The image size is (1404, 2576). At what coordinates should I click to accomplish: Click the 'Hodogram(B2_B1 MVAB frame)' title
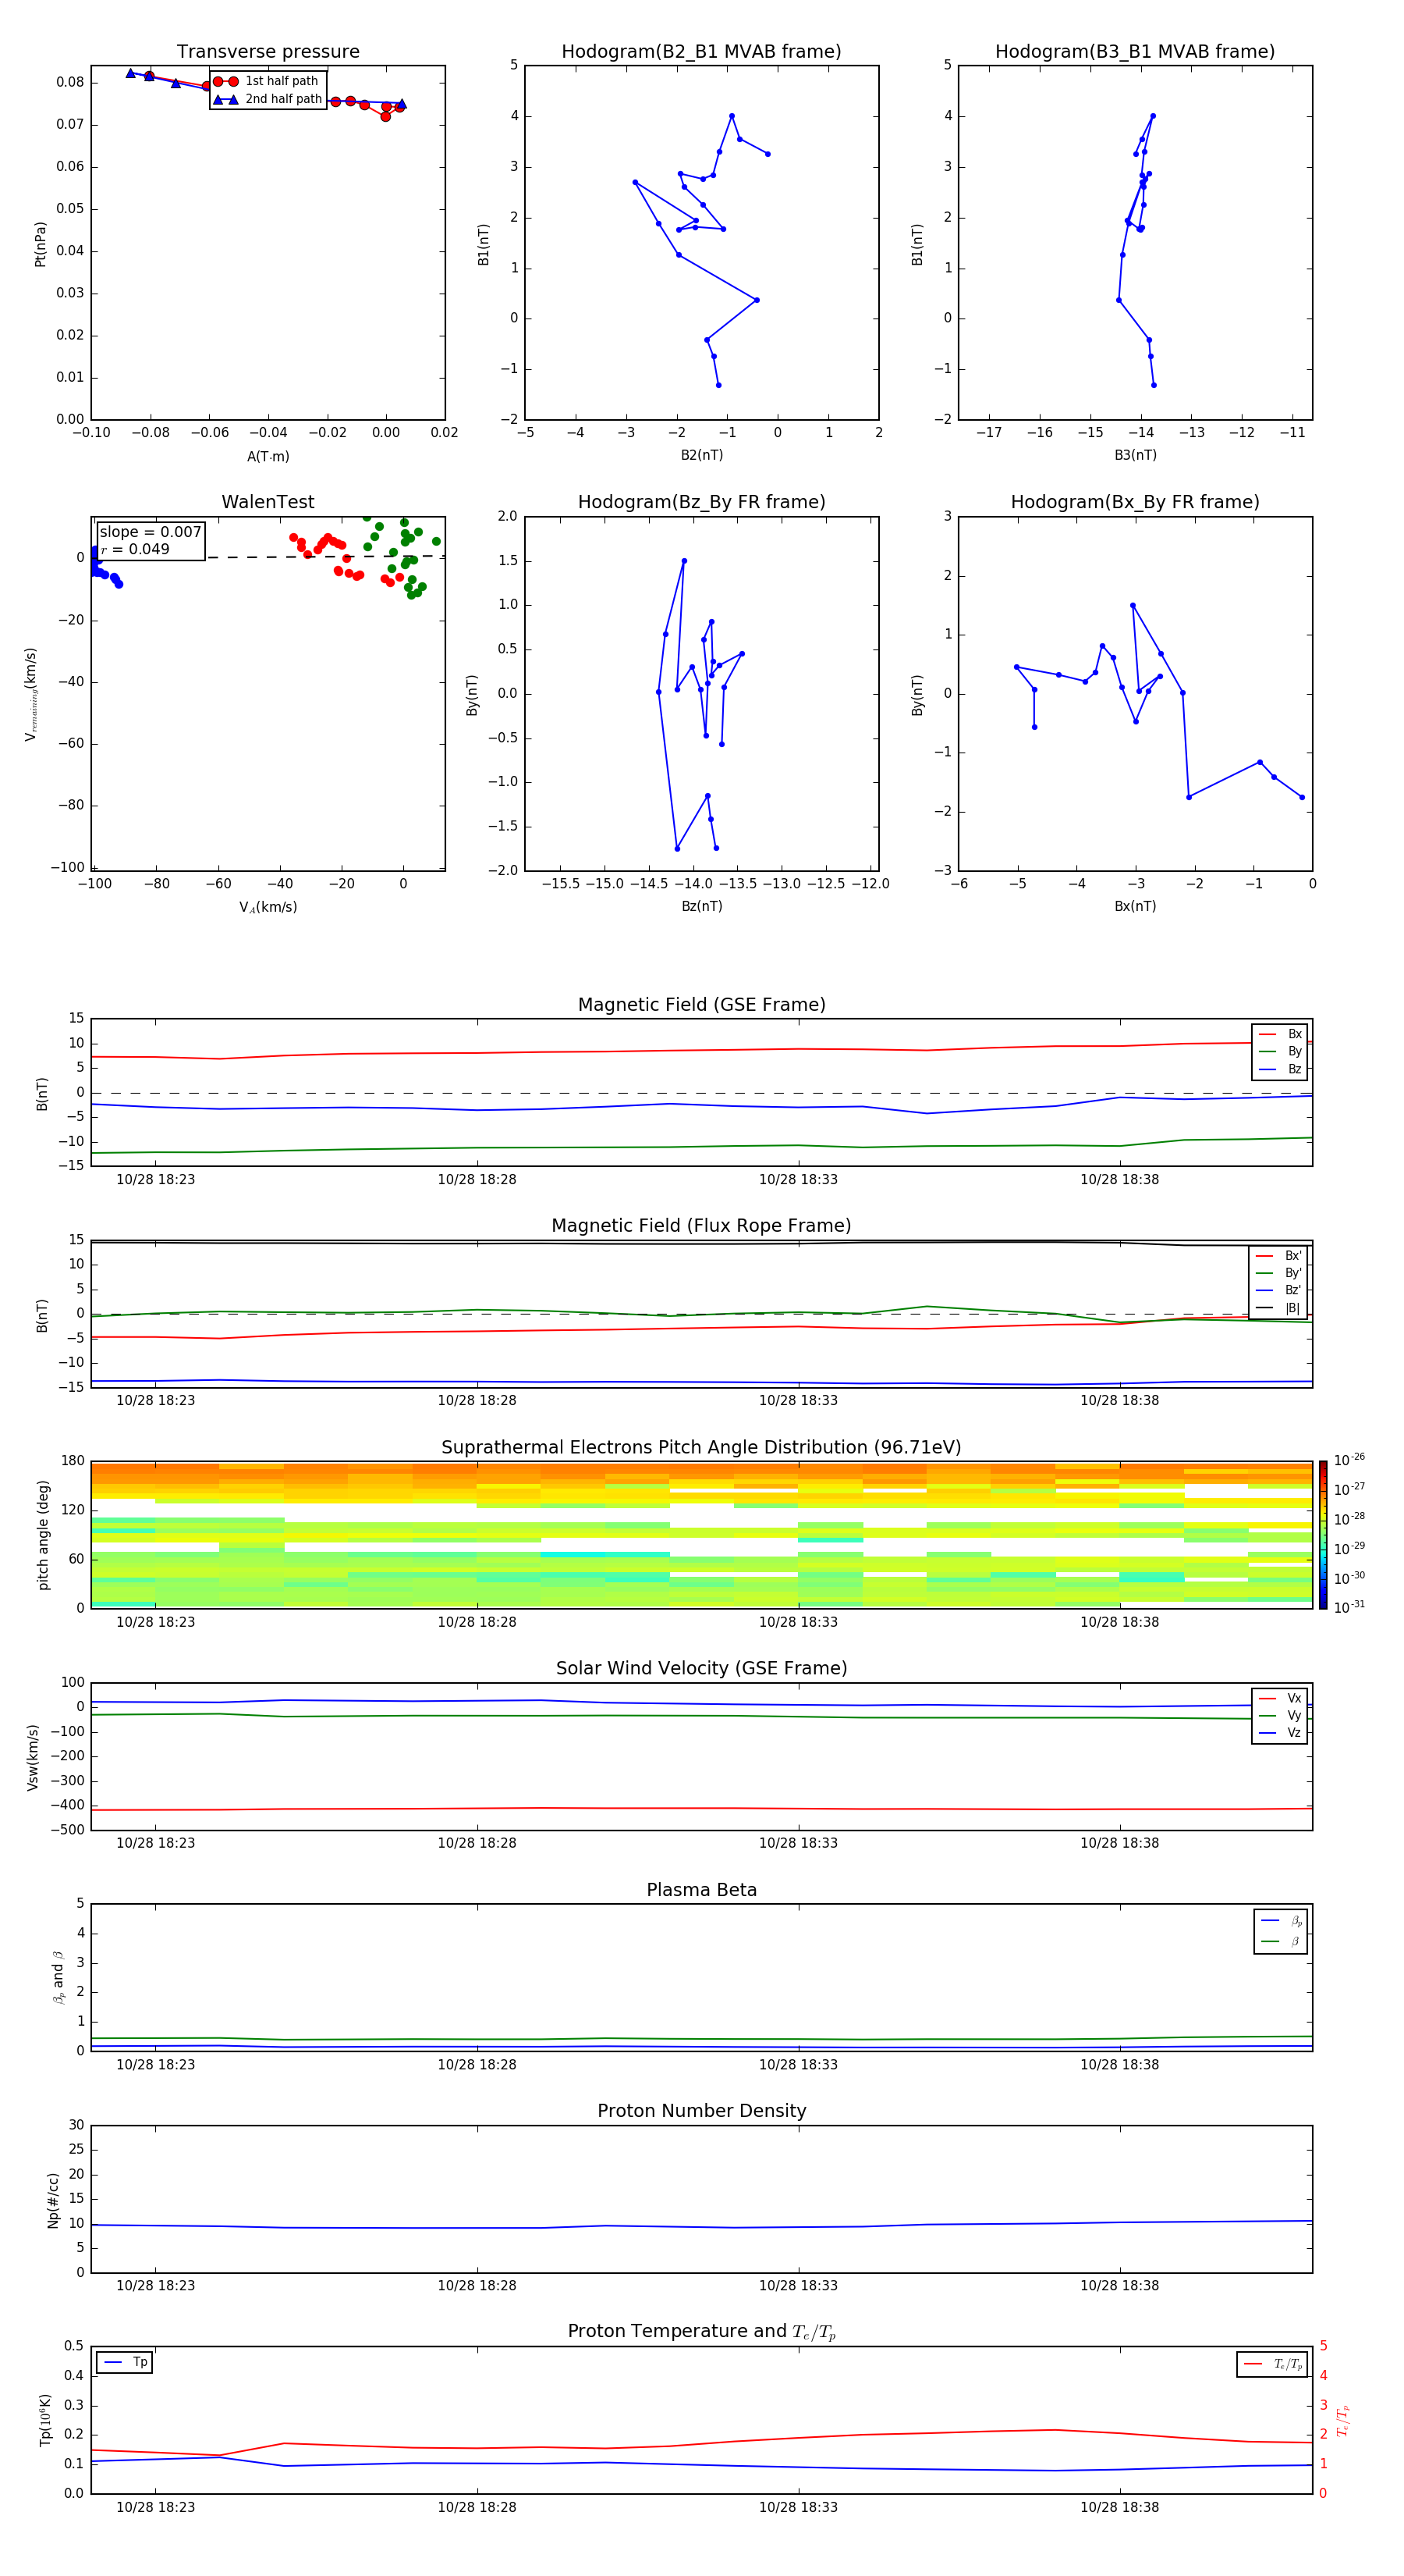pos(701,52)
